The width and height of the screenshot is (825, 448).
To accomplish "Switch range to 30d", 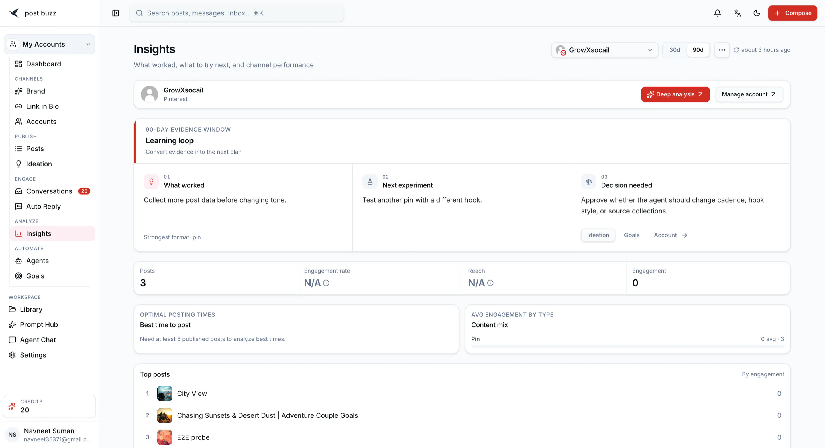I will click(x=675, y=50).
